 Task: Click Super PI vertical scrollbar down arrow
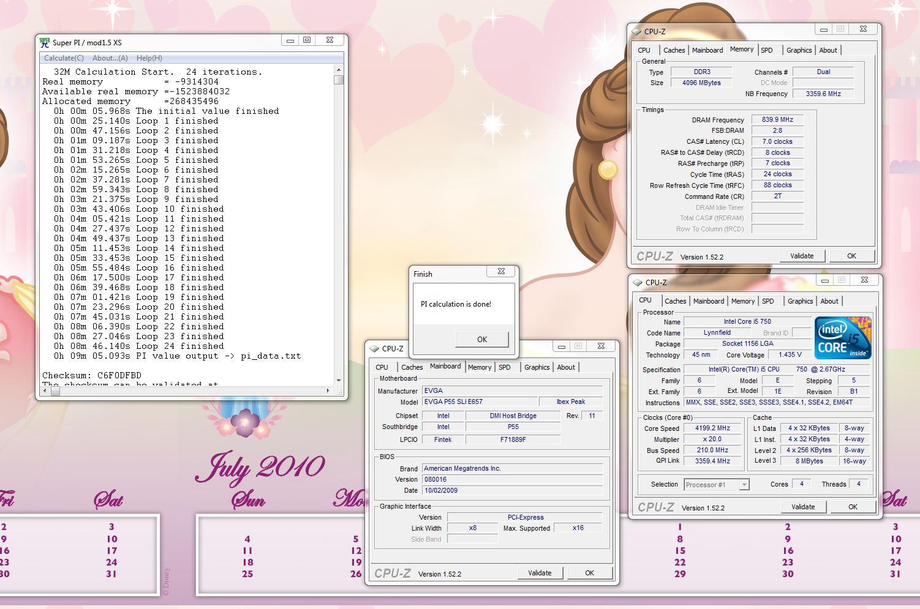[339, 380]
